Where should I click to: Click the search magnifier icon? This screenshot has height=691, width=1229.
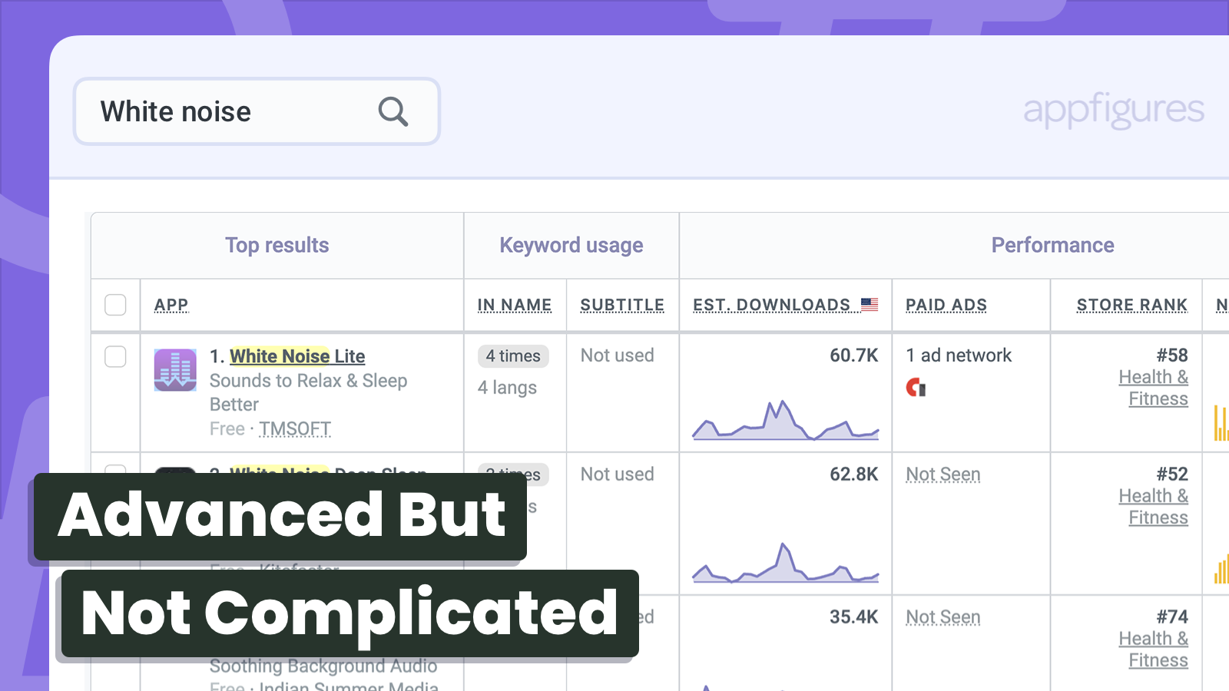pos(393,112)
